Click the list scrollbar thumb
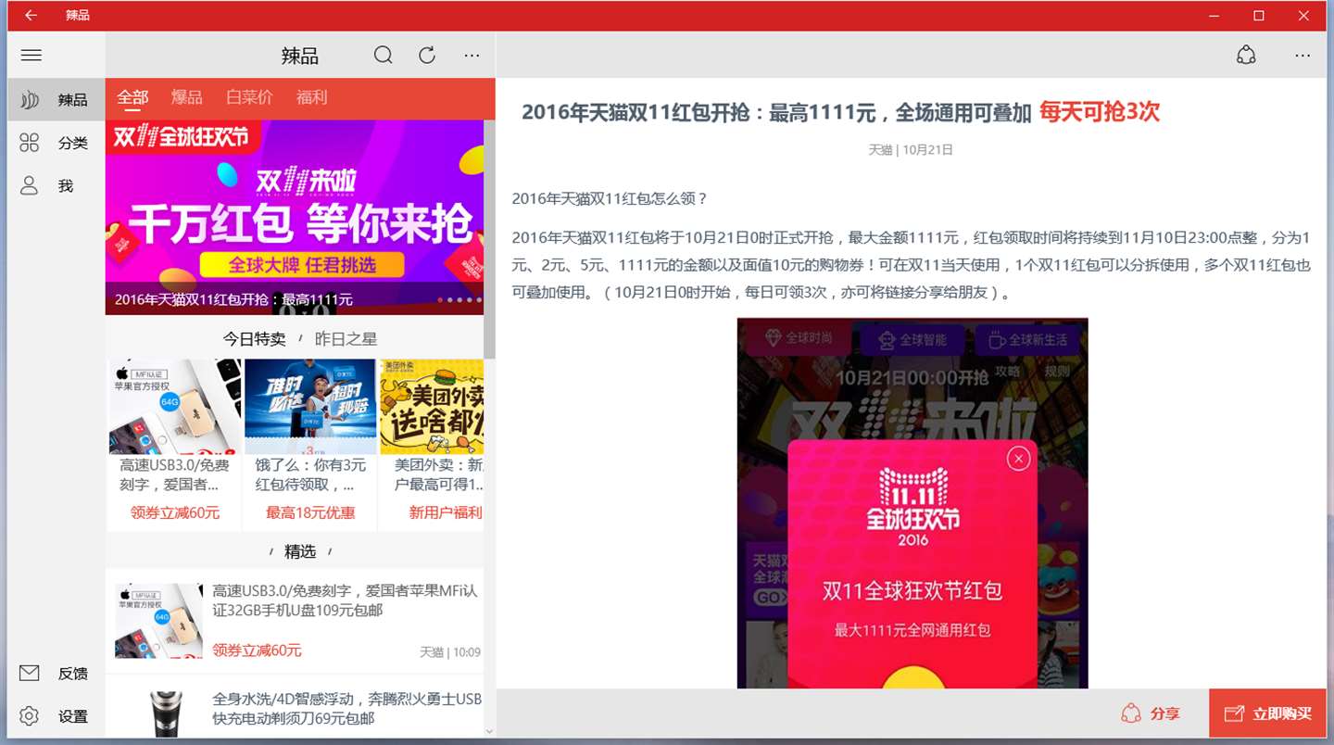Image resolution: width=1334 pixels, height=745 pixels. tap(489, 239)
